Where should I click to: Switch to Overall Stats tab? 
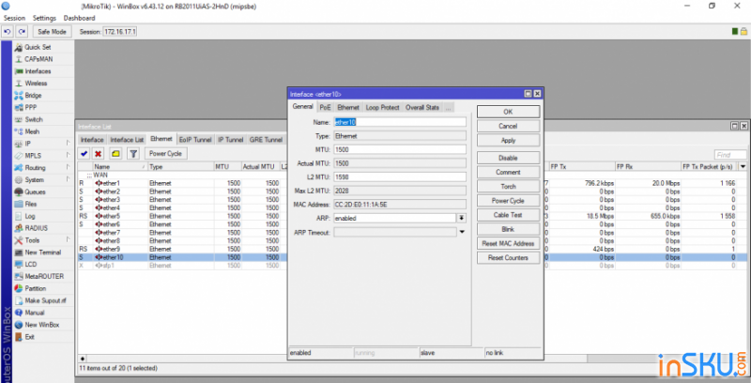(x=421, y=107)
